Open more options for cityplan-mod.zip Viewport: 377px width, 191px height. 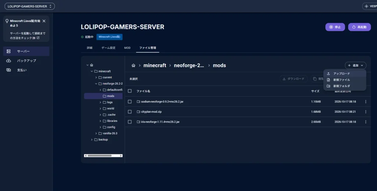pyautogui.click(x=366, y=112)
